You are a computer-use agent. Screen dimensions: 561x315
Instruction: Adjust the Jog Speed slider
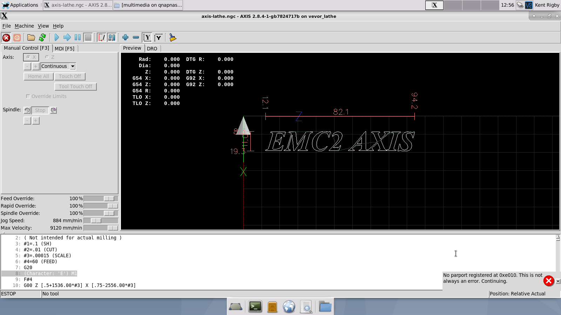click(101, 220)
